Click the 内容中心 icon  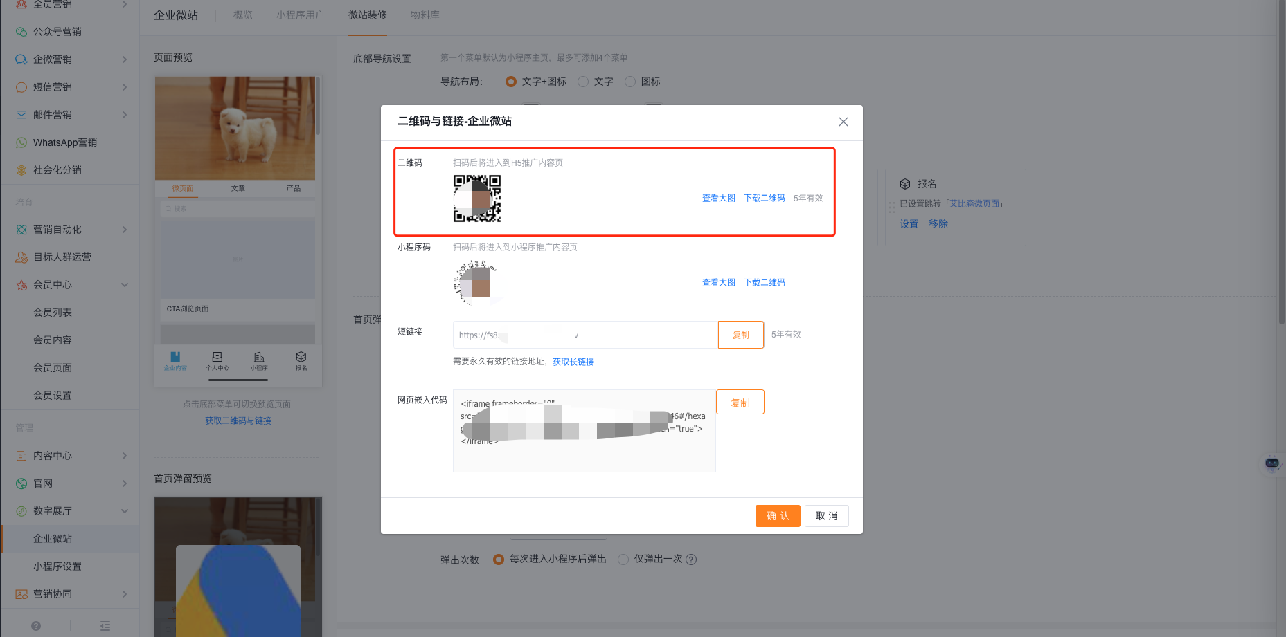click(x=21, y=456)
